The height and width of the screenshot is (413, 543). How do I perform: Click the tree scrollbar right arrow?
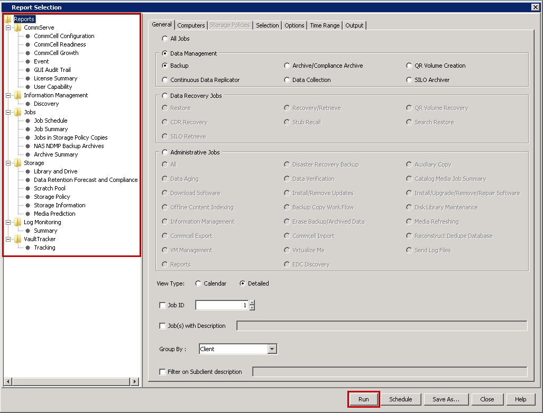click(135, 381)
